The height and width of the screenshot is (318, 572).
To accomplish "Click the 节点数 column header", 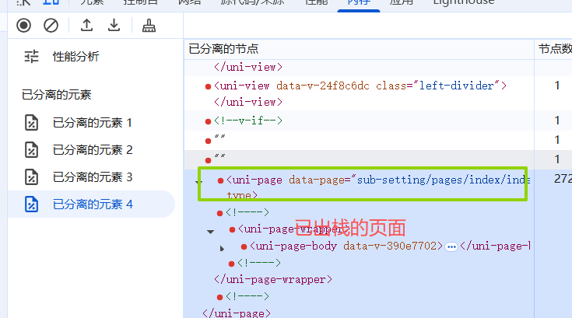I will [x=555, y=49].
